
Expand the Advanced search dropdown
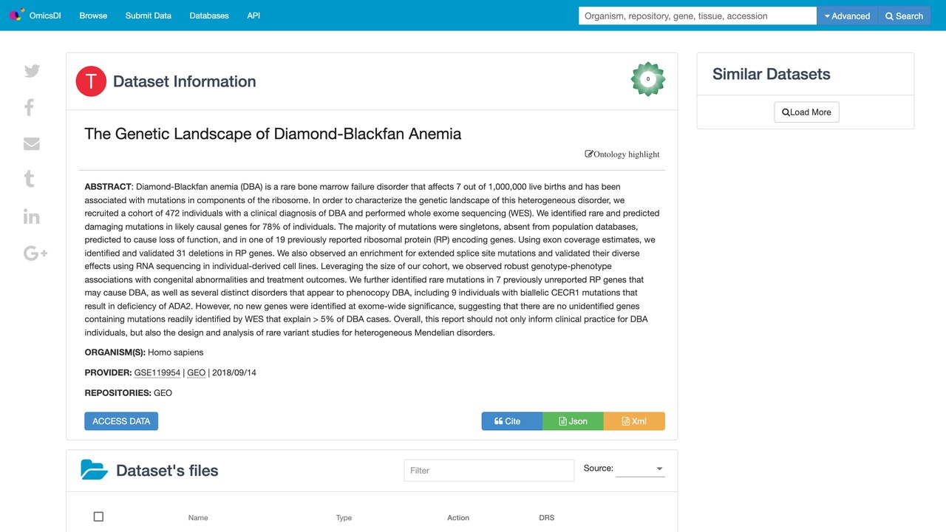847,16
